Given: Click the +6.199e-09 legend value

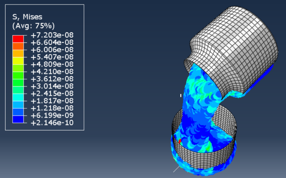Looking at the screenshot, I should [52, 115].
